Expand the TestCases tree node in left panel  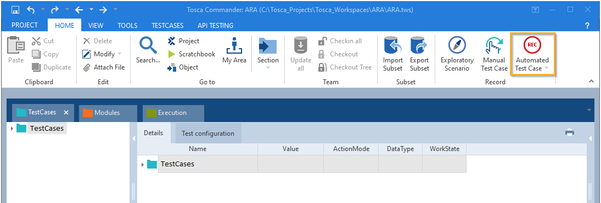(12, 129)
